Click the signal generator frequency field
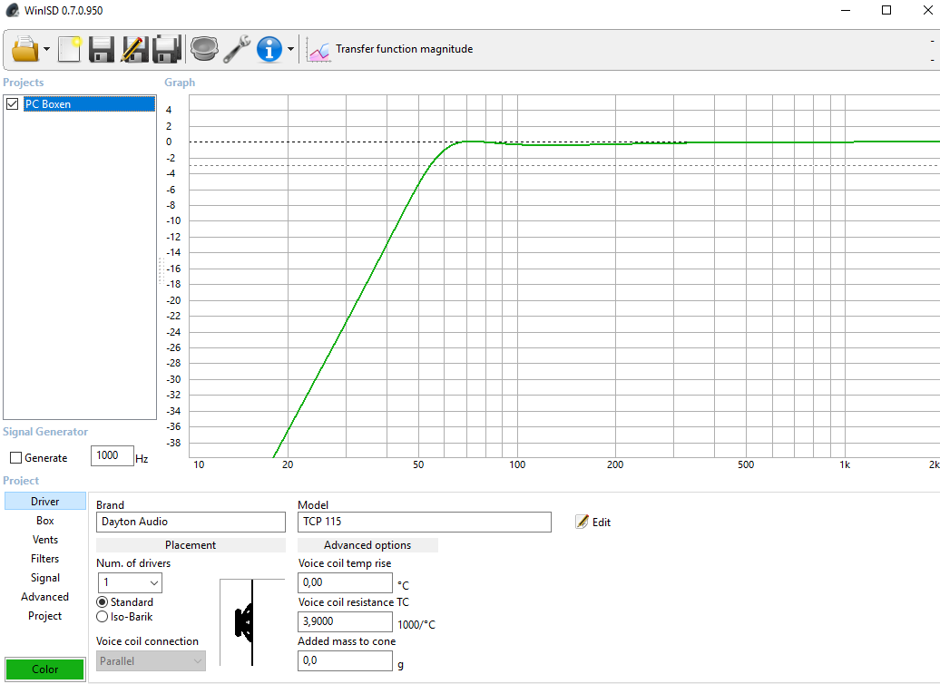The height and width of the screenshot is (684, 940). (113, 455)
